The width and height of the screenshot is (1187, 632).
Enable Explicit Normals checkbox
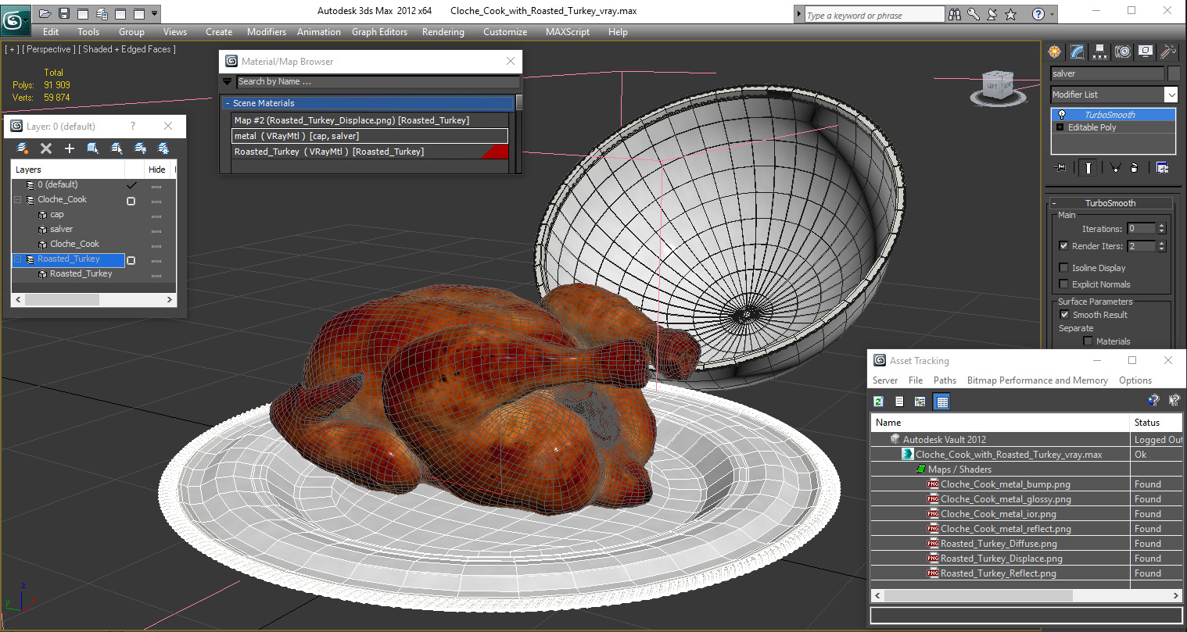pyautogui.click(x=1063, y=284)
